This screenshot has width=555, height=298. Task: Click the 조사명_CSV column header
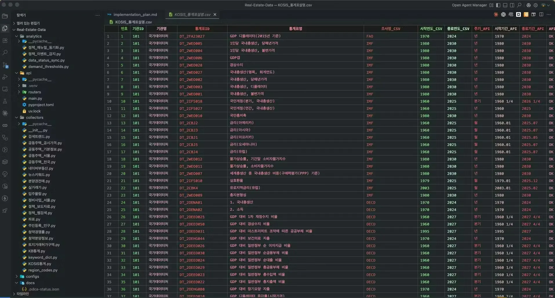pyautogui.click(x=390, y=29)
